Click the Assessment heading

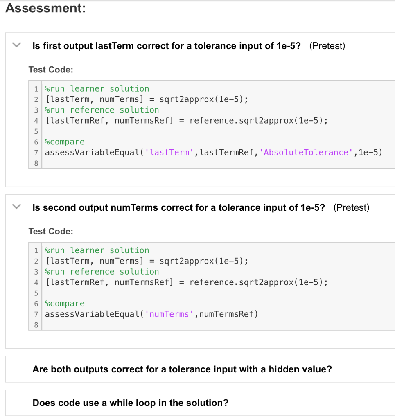45,8
